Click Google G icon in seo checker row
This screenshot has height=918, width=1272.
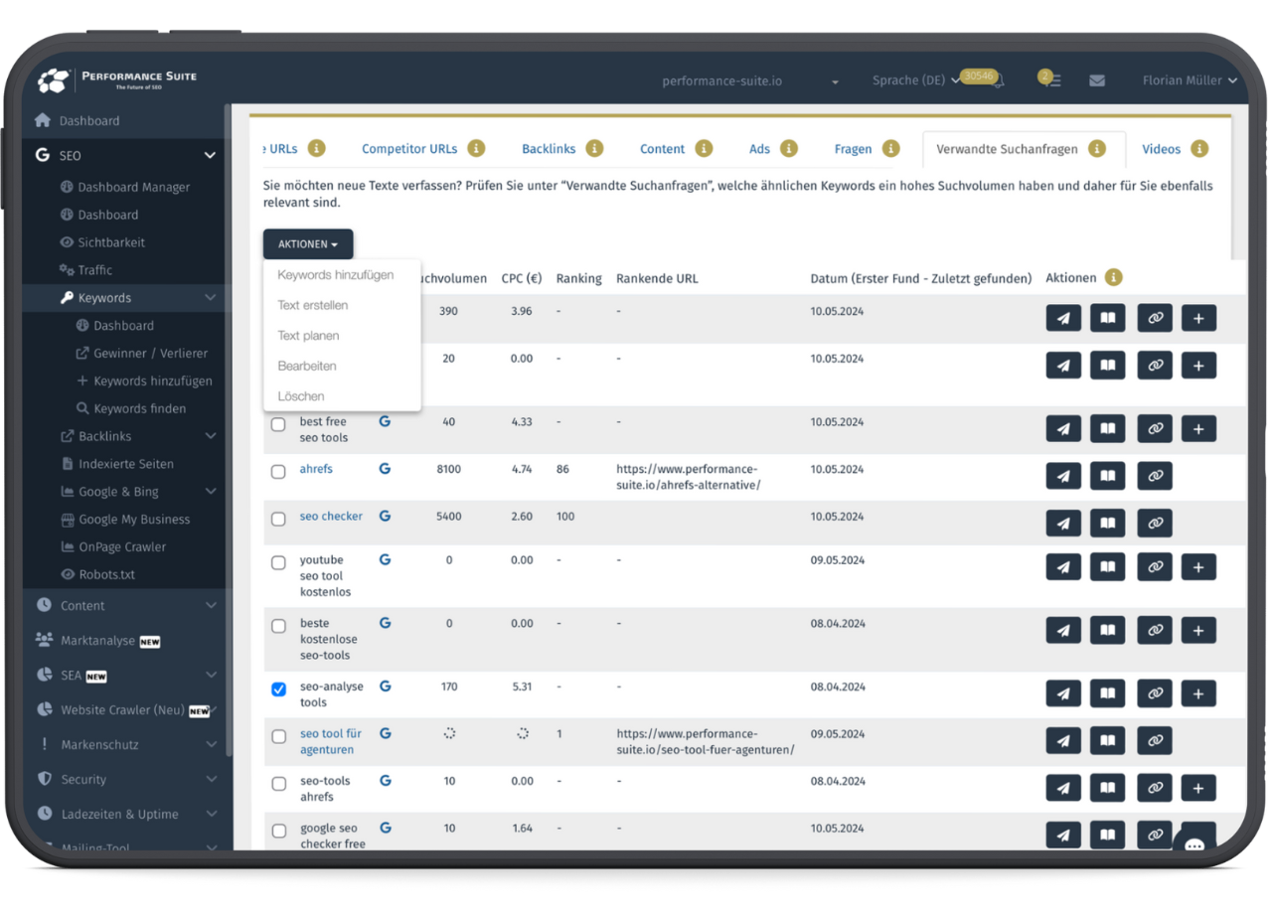(x=385, y=516)
